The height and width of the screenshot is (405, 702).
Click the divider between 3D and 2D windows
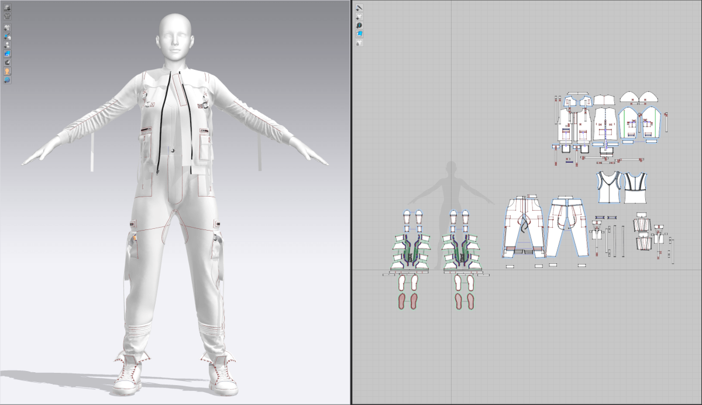coord(350,203)
